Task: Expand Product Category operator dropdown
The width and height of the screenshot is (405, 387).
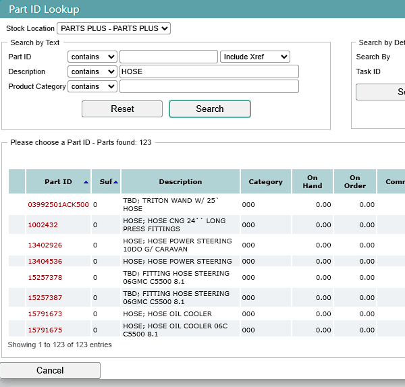Action: (x=92, y=86)
